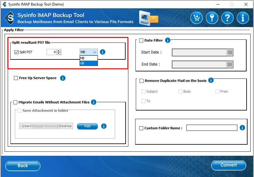Enable Remove Duplicate Mail checkbox
The image size is (254, 177).
click(x=141, y=81)
